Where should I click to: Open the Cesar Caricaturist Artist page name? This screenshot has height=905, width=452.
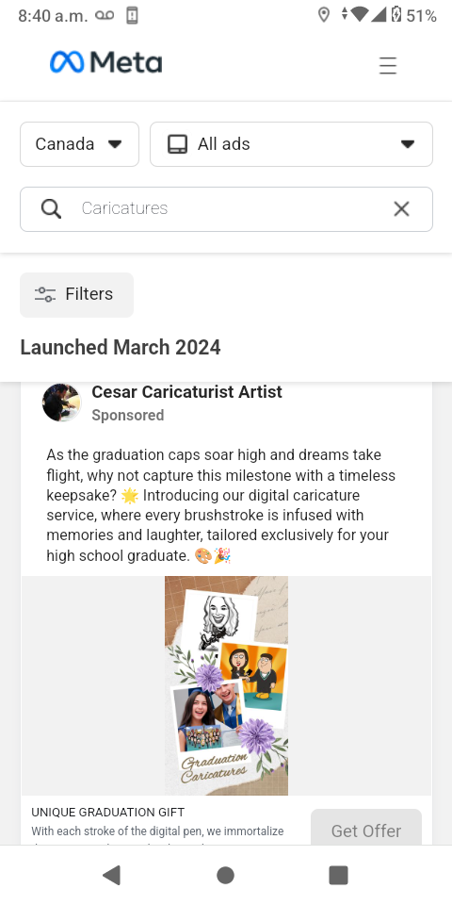(x=186, y=392)
